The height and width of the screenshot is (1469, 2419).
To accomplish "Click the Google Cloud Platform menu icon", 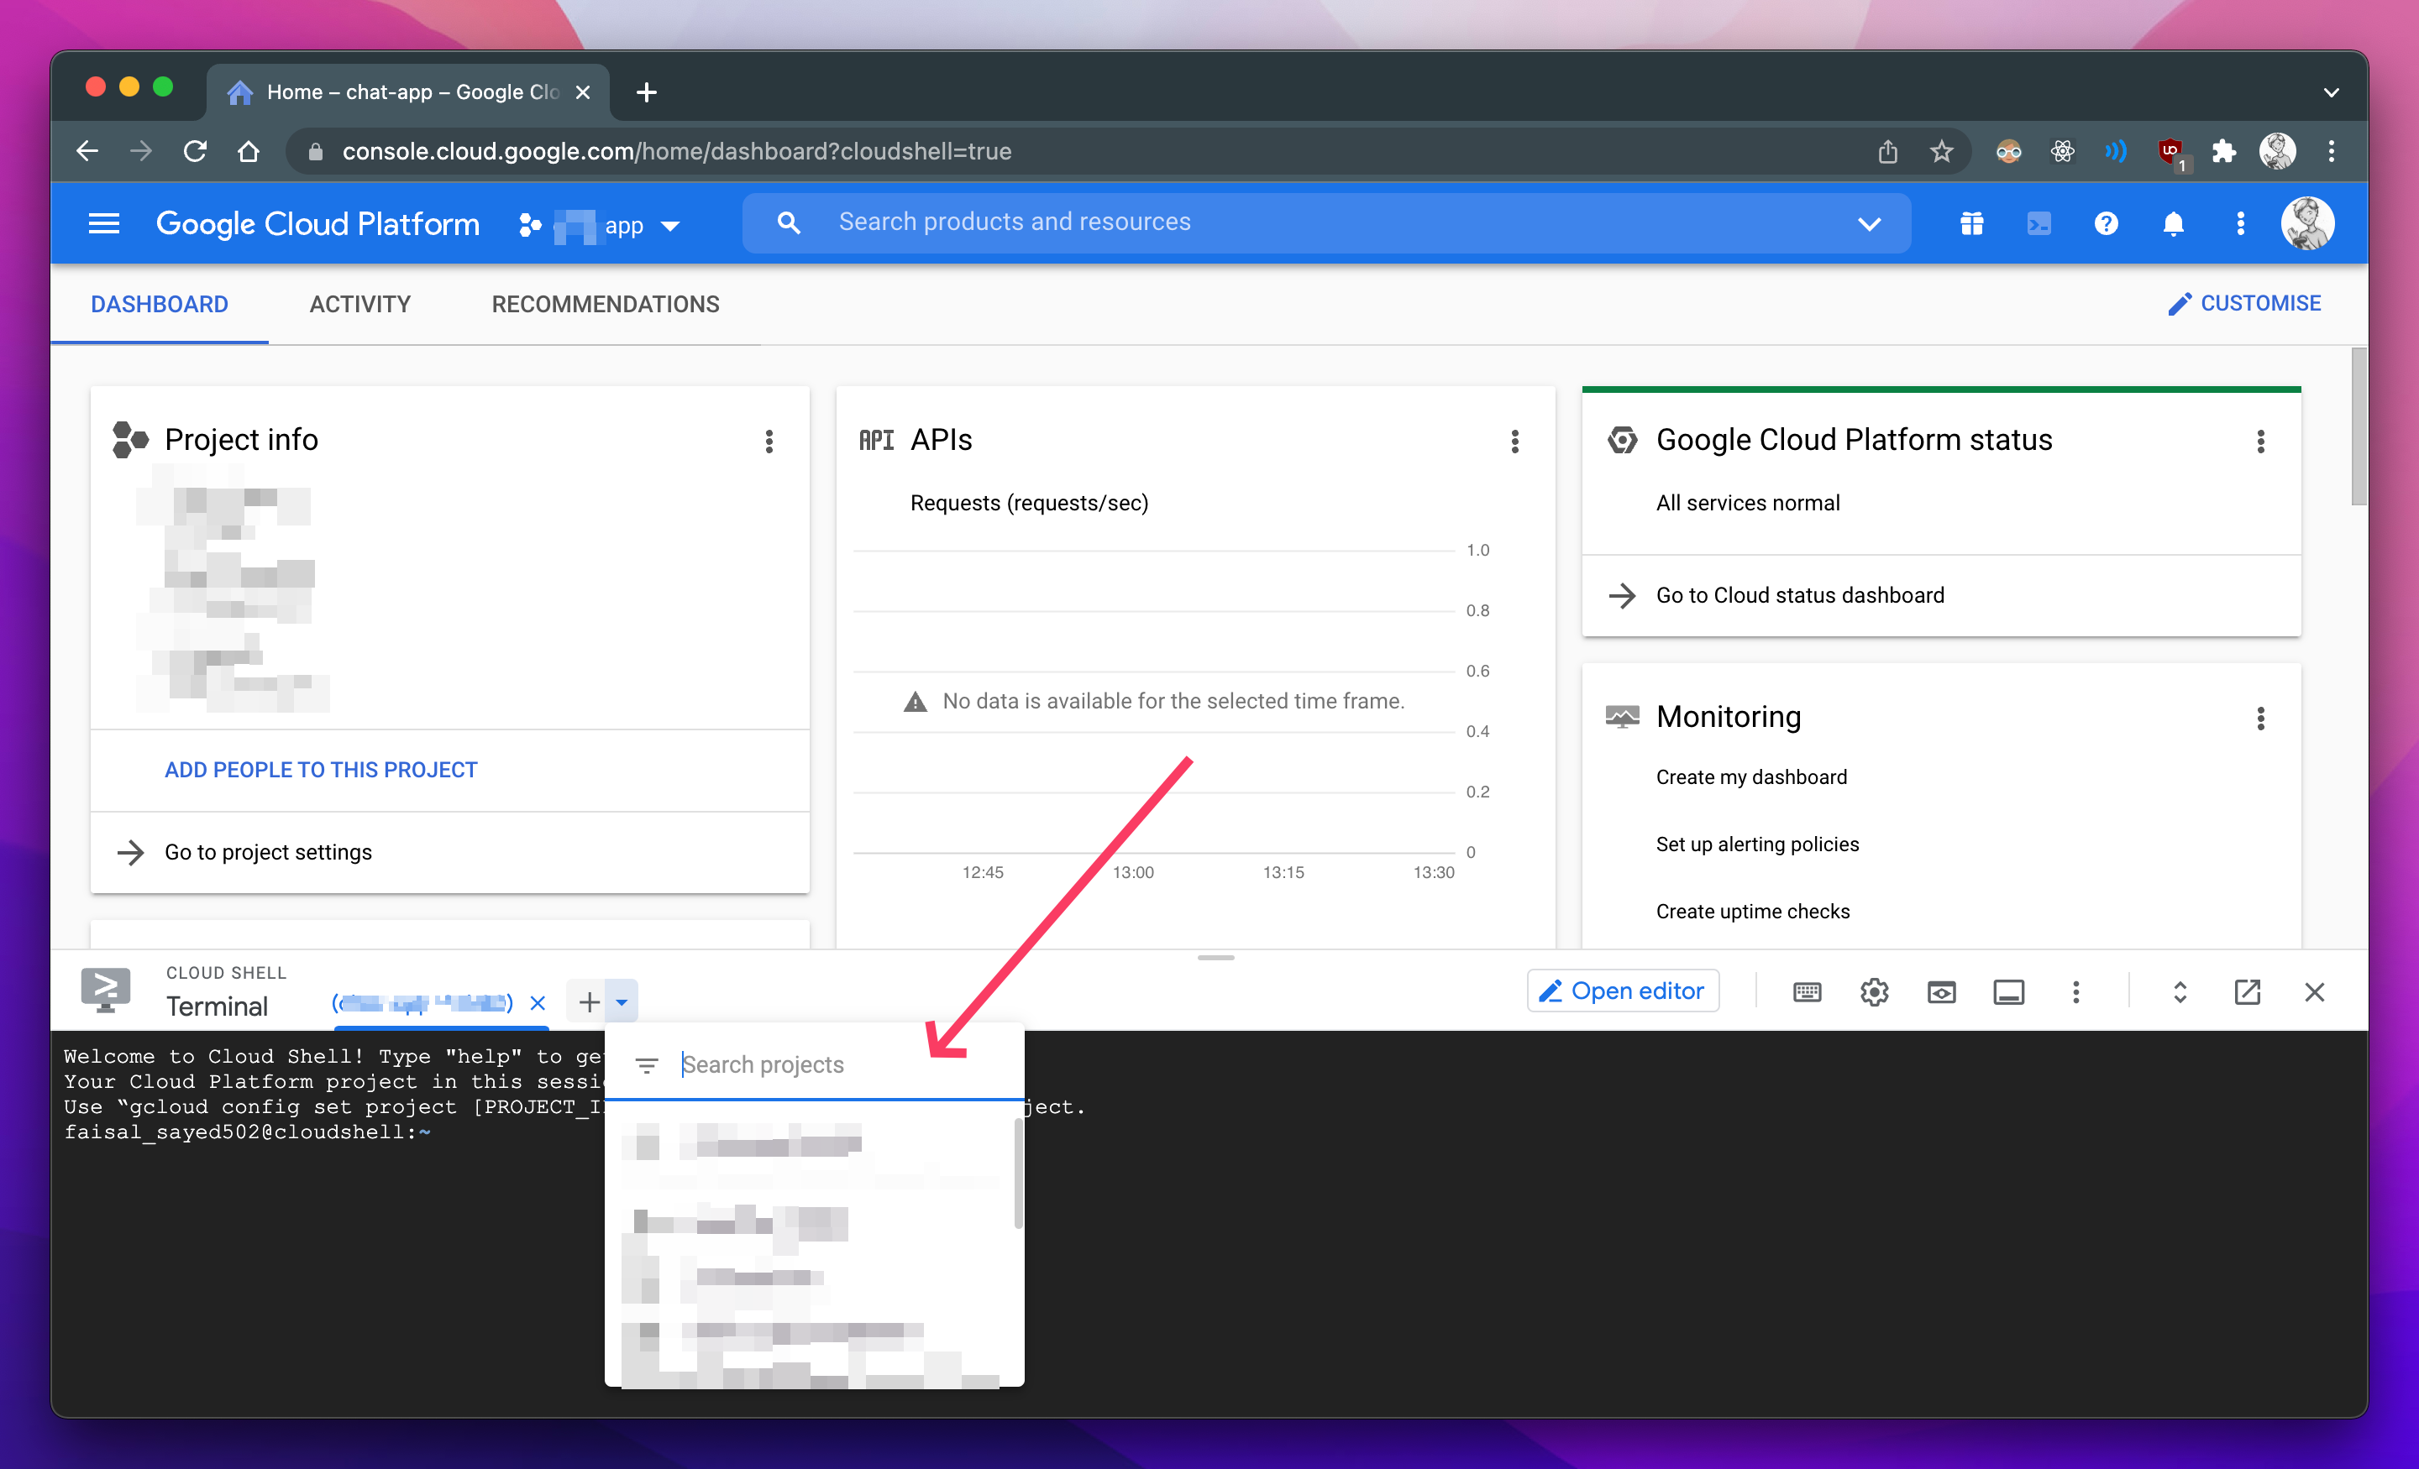I will point(103,222).
